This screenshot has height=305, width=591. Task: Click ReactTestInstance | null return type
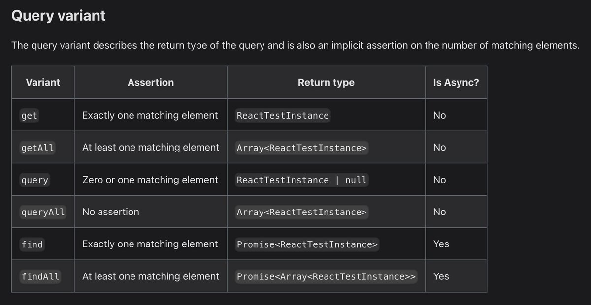(x=302, y=180)
